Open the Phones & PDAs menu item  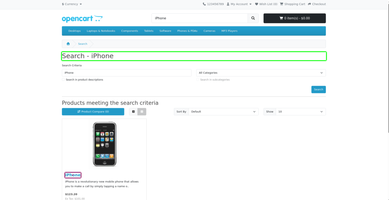[x=187, y=31]
